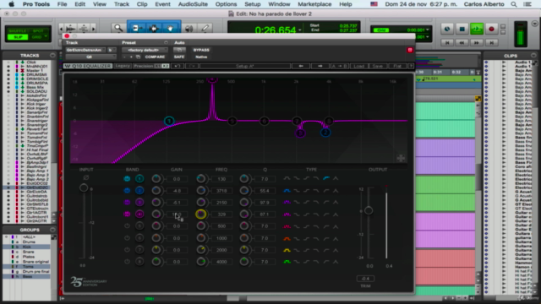Click the Q10 undo arrow button
Viewport: 541px width, 304px height.
click(177, 66)
